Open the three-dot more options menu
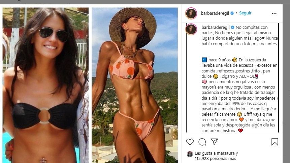Screen dimensions: 290x163 274,13
